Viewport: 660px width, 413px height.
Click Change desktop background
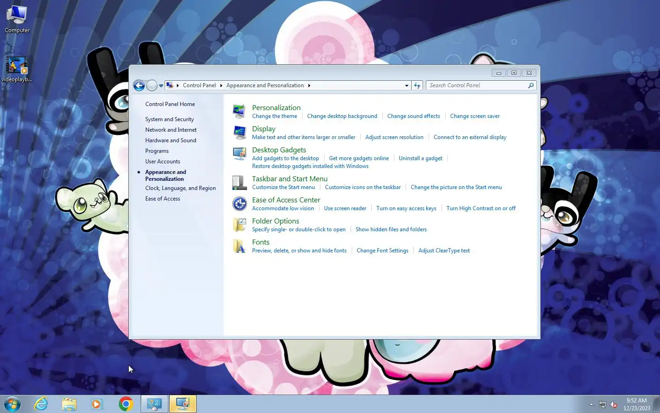pyautogui.click(x=342, y=116)
